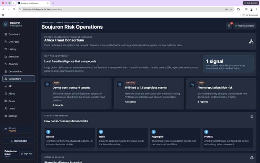260x163 pixels.
Task: Click the site information icon in address bar
Action: tap(20, 9)
